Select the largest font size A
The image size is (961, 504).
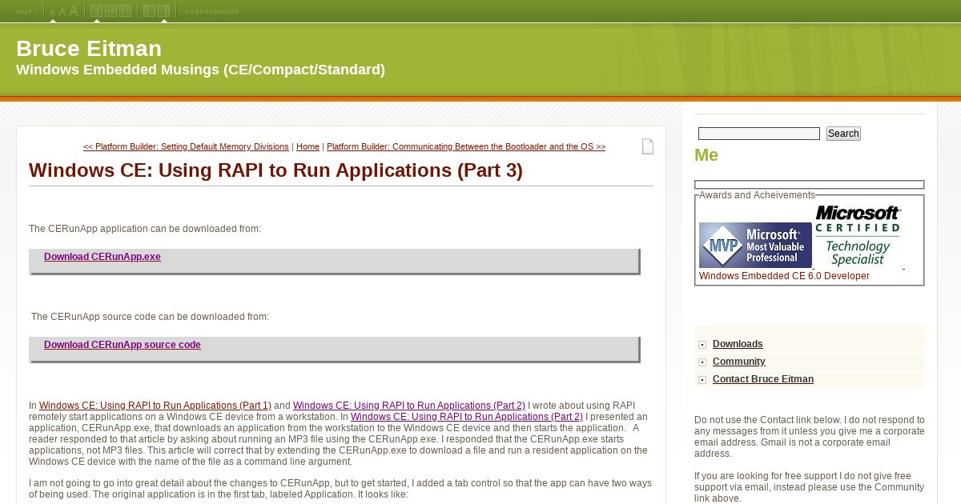pos(74,11)
